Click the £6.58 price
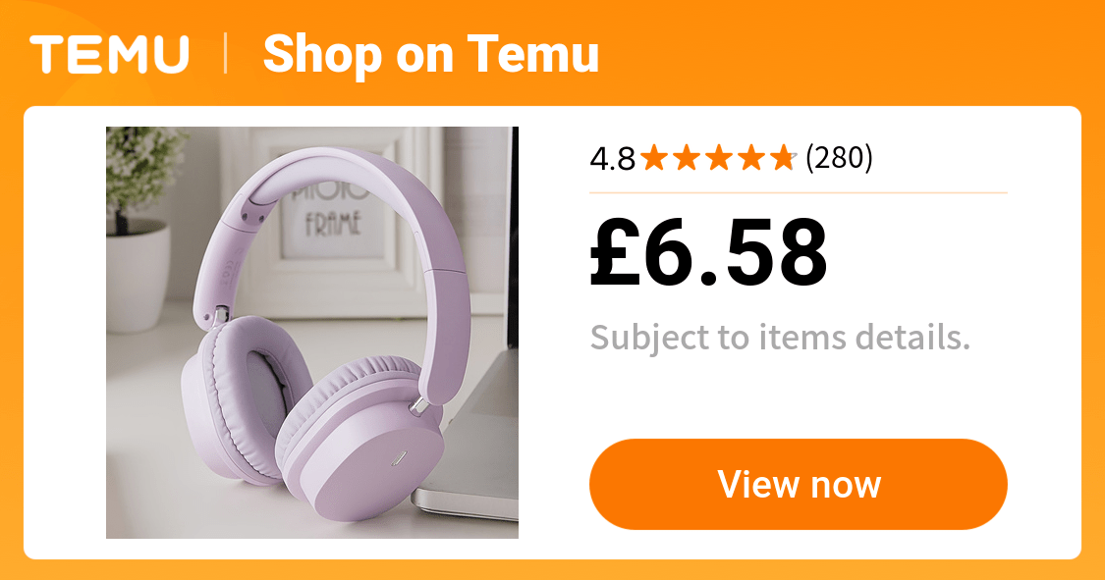Viewport: 1105px width, 580px height. pyautogui.click(x=708, y=252)
